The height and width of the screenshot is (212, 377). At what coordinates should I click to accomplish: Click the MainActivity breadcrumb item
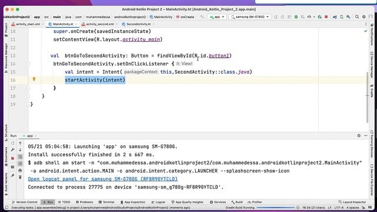point(161,17)
